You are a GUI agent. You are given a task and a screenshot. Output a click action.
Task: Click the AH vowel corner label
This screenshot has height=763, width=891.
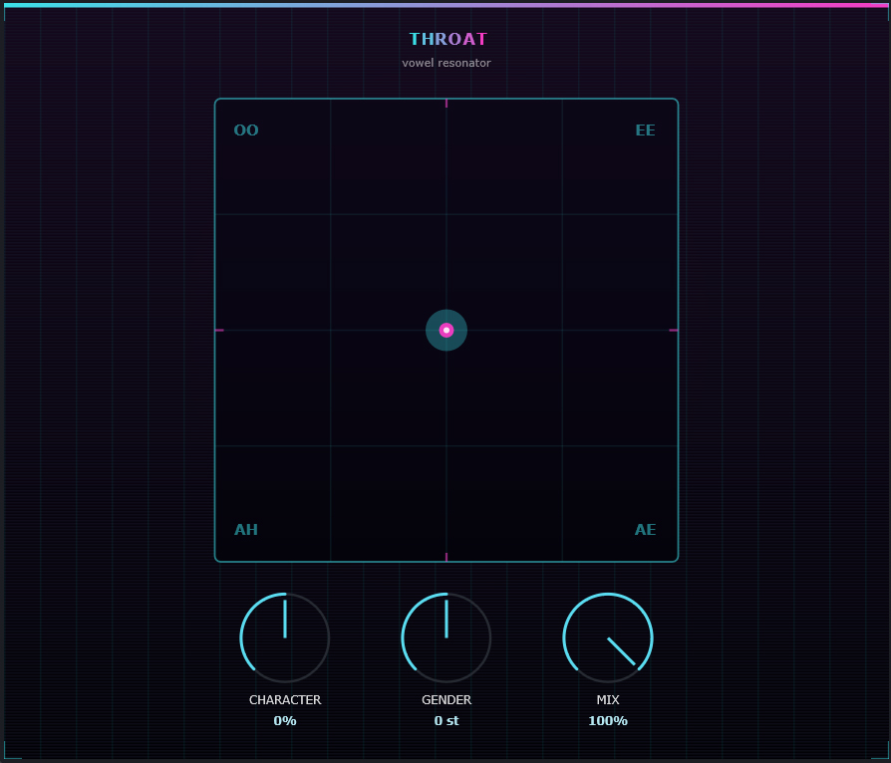[x=246, y=530]
